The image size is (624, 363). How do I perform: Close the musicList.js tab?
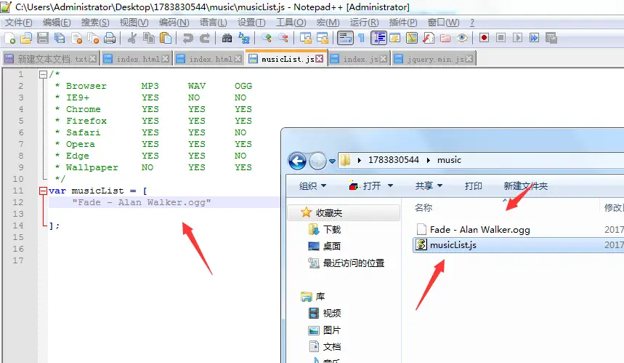click(x=321, y=58)
